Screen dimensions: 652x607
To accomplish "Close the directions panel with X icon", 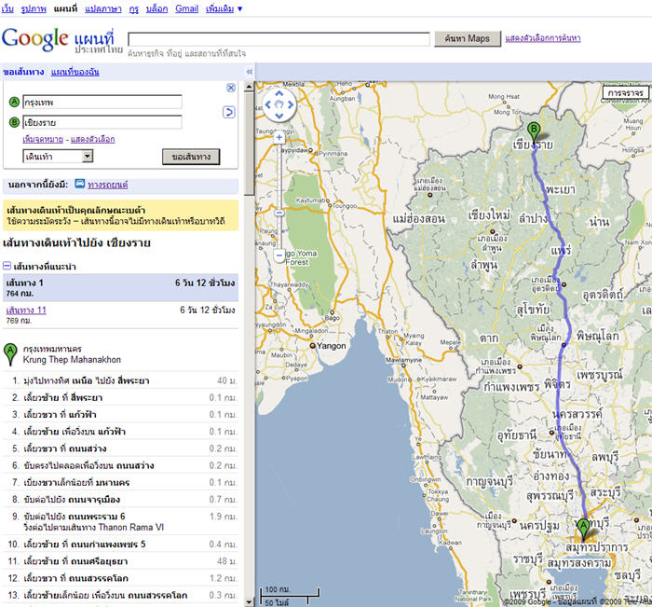I will pos(231,88).
